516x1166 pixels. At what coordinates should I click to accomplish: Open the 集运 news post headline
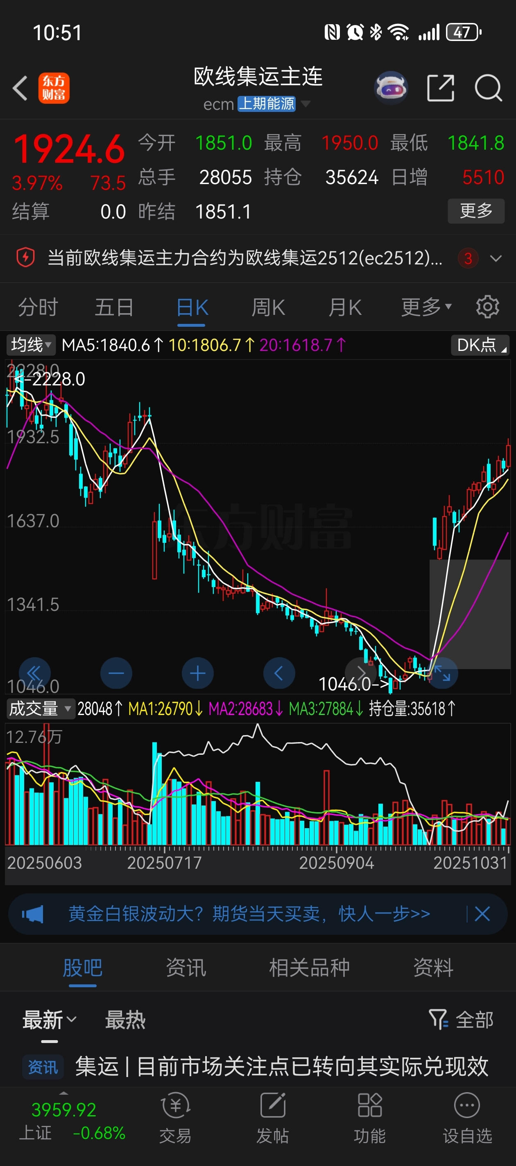point(281,1066)
